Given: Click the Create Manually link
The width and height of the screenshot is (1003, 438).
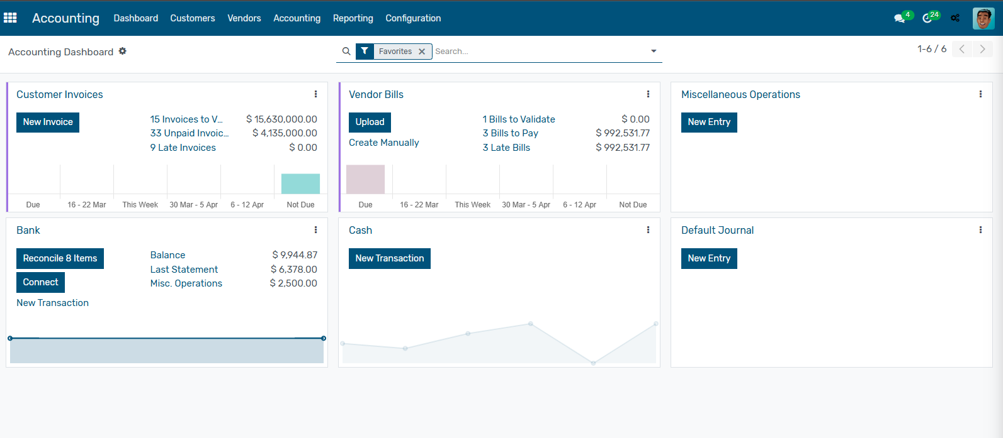Looking at the screenshot, I should tap(383, 143).
